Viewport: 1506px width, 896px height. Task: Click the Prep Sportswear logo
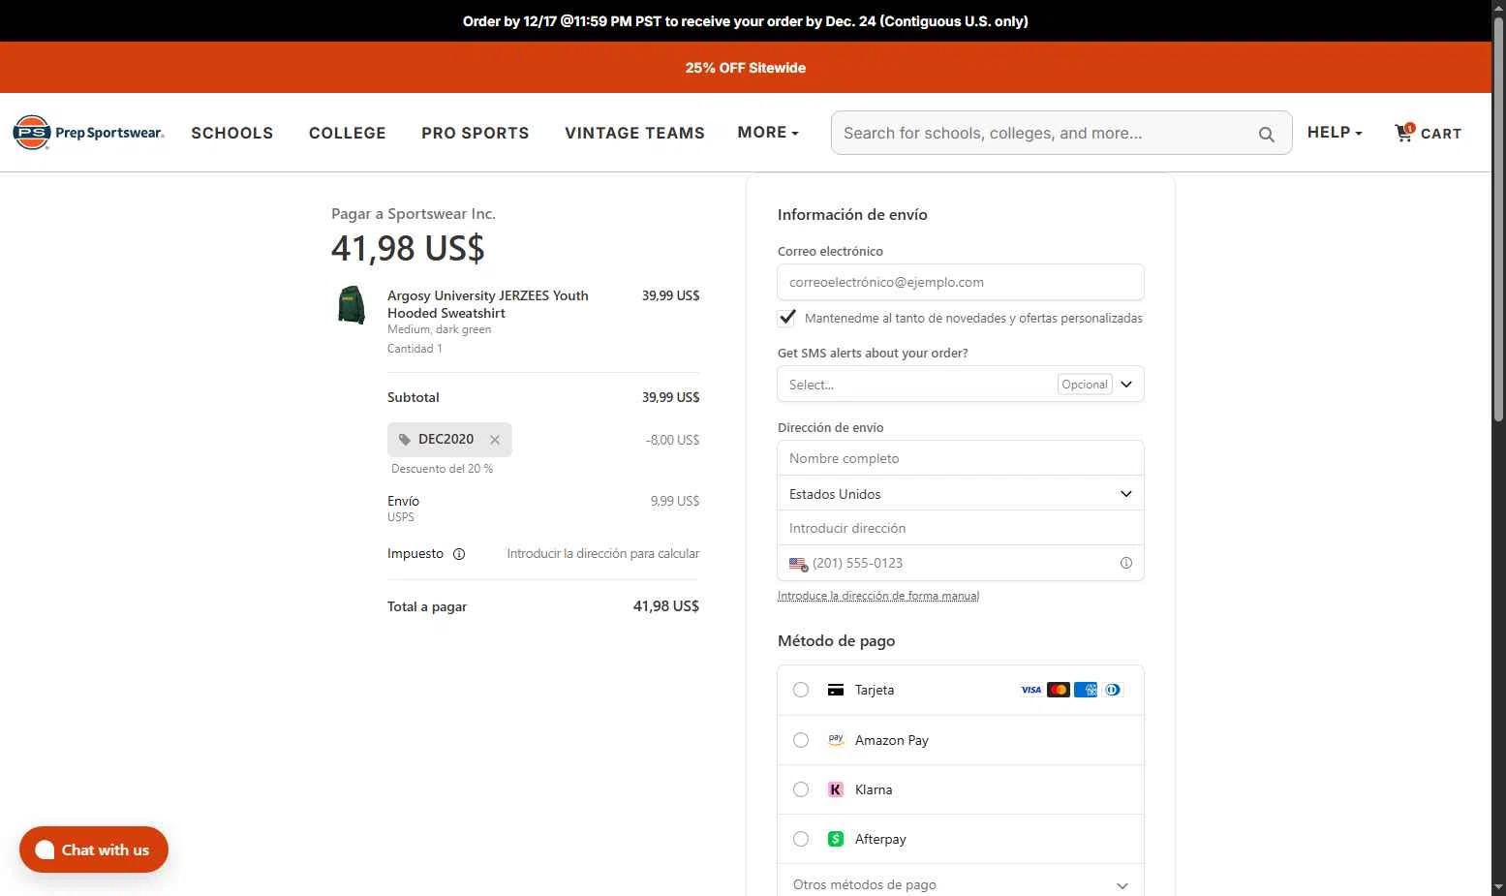88,133
